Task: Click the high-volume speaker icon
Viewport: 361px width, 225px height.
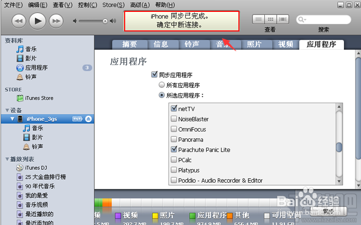Action: (113, 21)
